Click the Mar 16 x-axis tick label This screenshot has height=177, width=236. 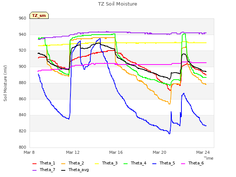pyautogui.click(x=116, y=152)
